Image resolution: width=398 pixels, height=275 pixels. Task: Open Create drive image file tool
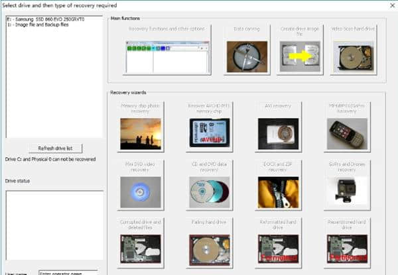(x=300, y=50)
